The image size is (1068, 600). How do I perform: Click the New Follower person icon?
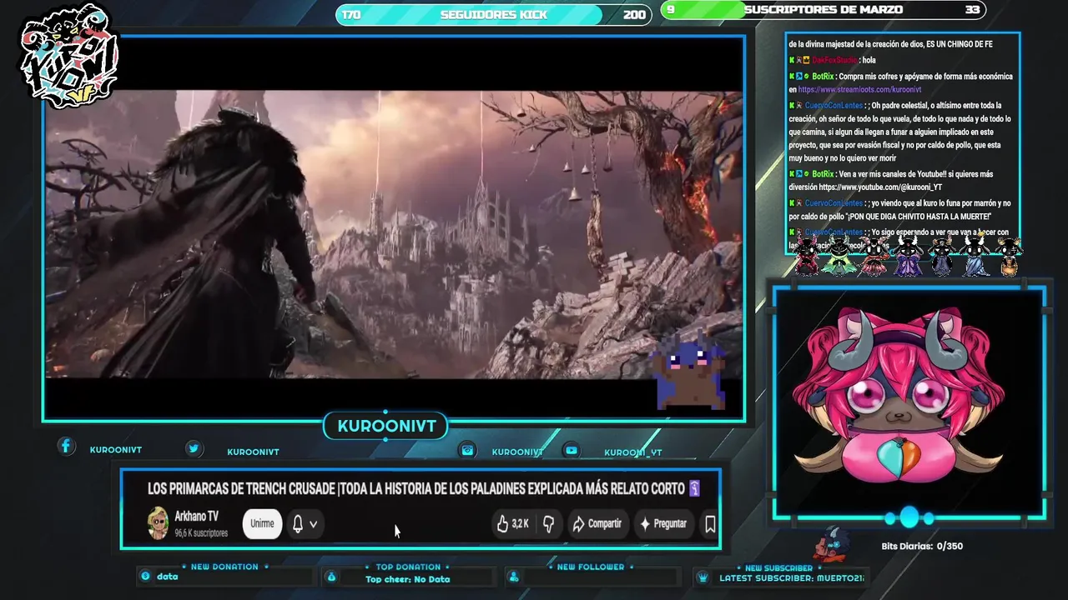click(513, 577)
